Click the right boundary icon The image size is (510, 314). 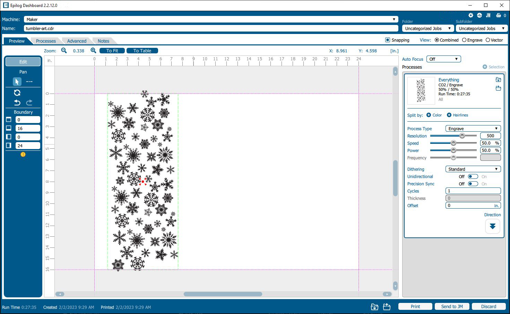[9, 146]
